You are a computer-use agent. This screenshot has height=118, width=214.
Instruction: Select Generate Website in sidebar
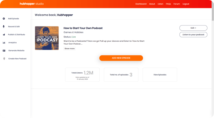16,51
